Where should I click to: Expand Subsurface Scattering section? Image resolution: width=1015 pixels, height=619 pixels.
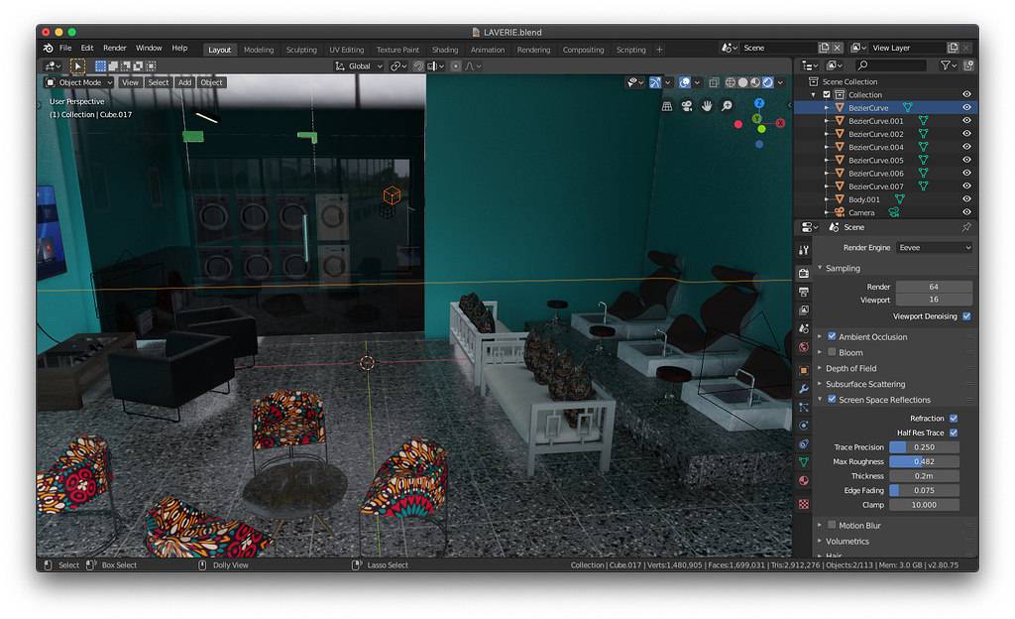click(864, 384)
